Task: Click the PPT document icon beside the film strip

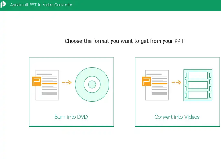Action: tap(157, 85)
